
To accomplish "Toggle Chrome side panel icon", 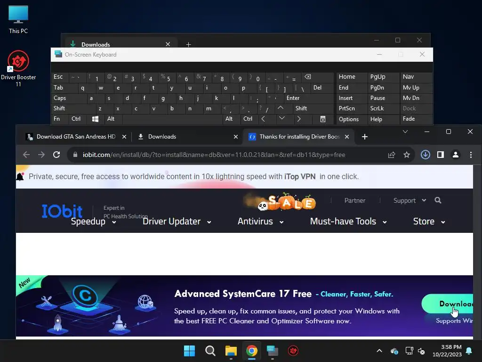I will click(441, 155).
